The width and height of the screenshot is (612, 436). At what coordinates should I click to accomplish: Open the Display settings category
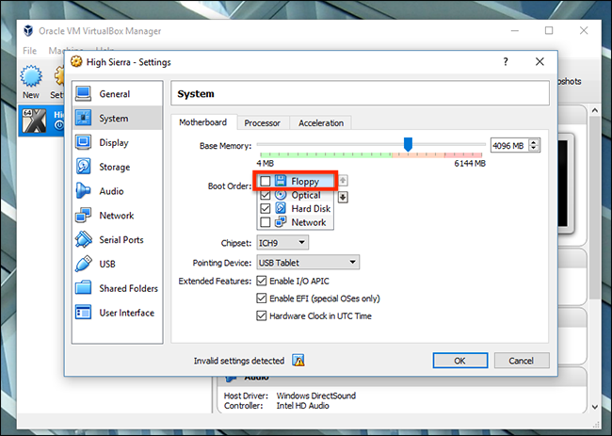(117, 142)
